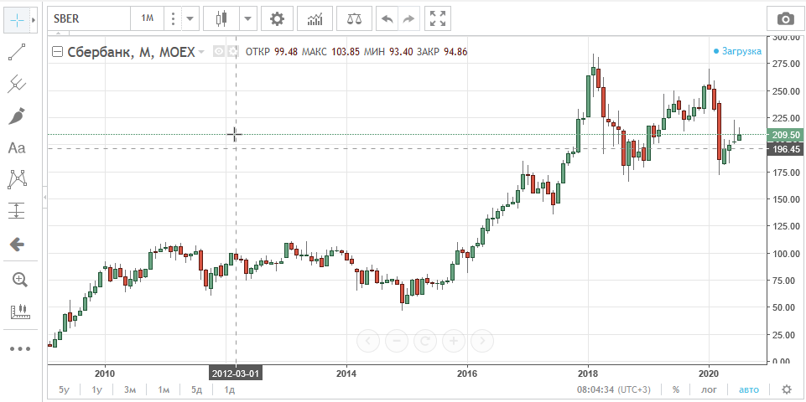The width and height of the screenshot is (806, 402).
Task: Set the date range to 5д
Action: point(196,389)
